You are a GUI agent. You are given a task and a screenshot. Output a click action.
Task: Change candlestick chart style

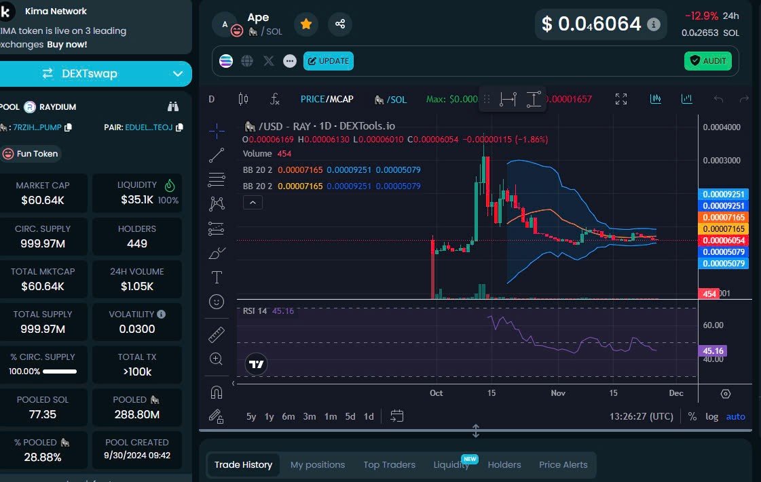tap(243, 99)
